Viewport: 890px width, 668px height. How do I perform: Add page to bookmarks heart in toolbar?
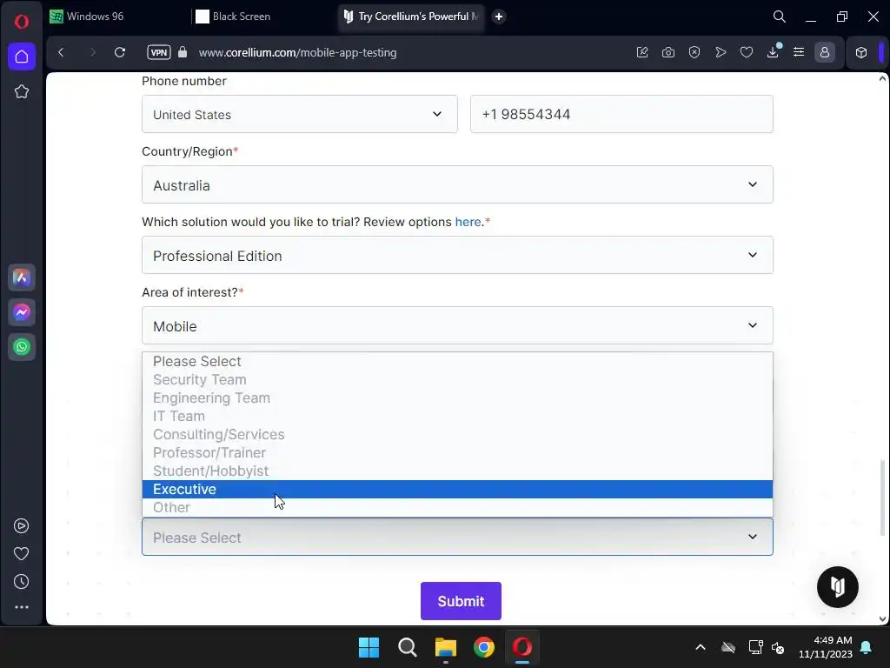coord(747,52)
